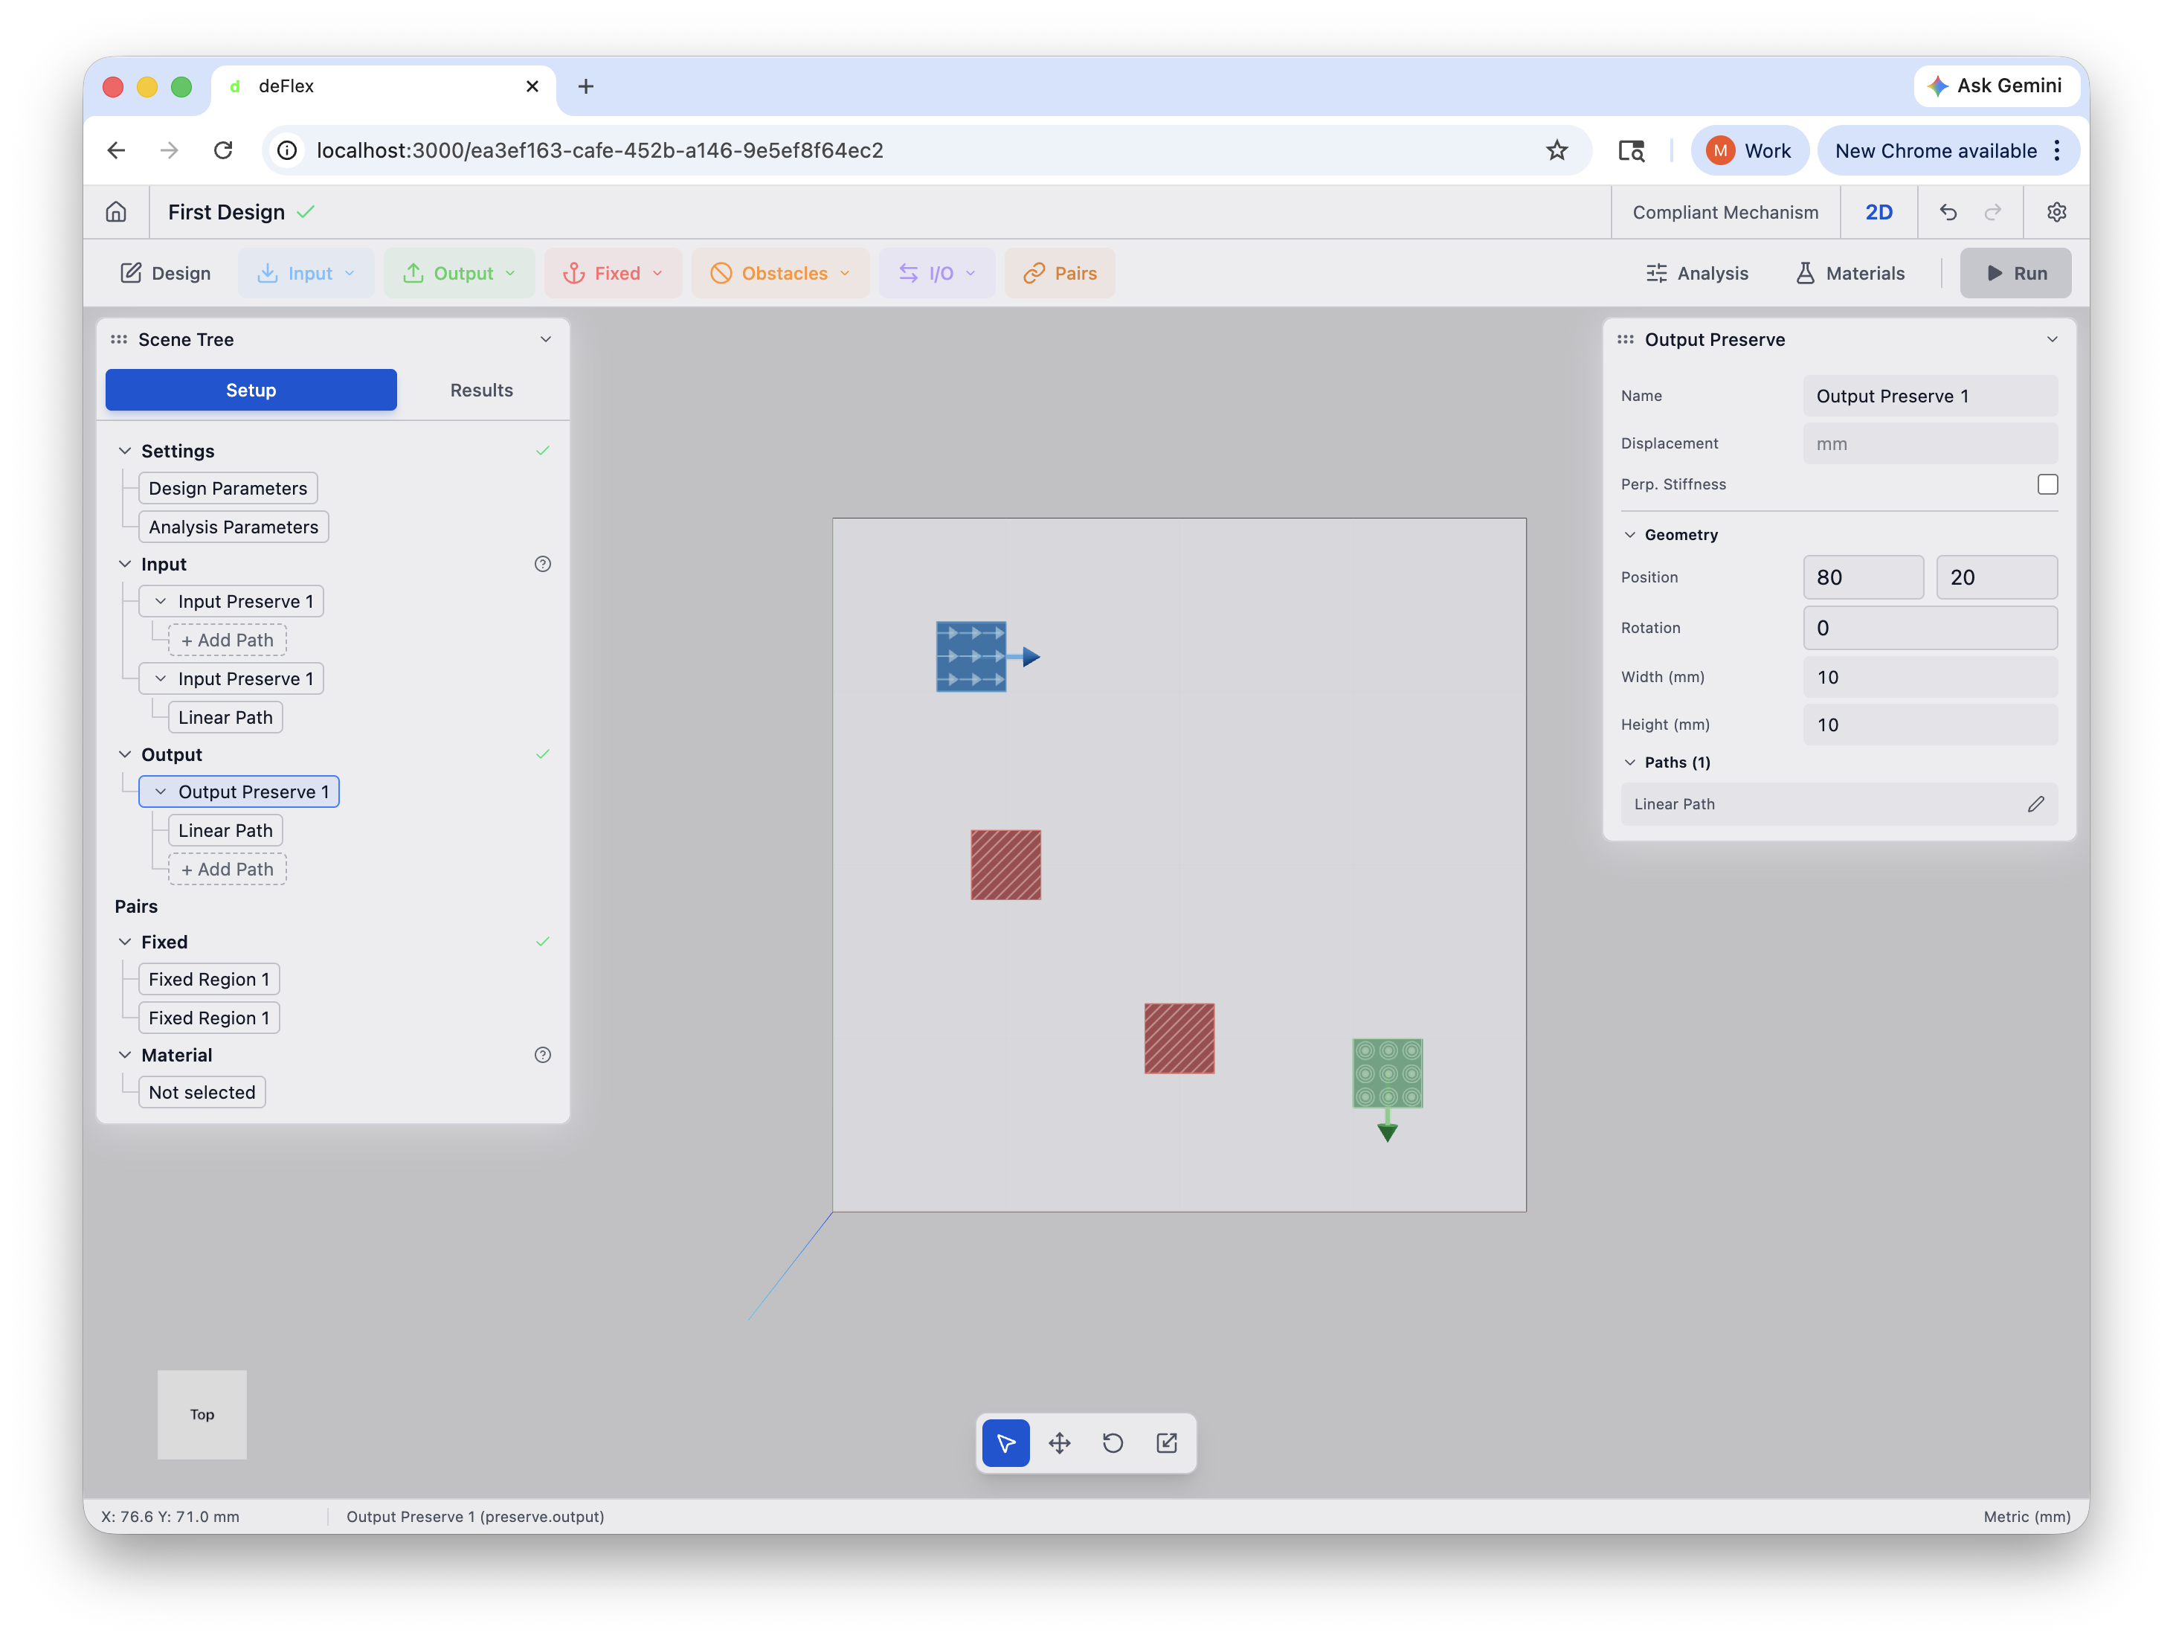Select Analysis Parameters in tree
The height and width of the screenshot is (1644, 2173).
234,527
